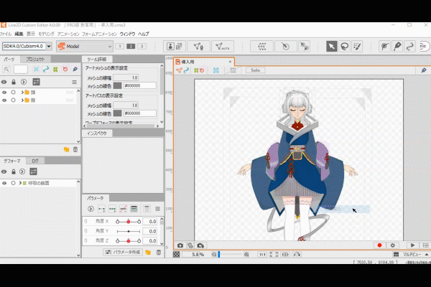The width and height of the screenshot is (431, 287).
Task: Click the 角度 X parameter slider
Action: point(128,222)
